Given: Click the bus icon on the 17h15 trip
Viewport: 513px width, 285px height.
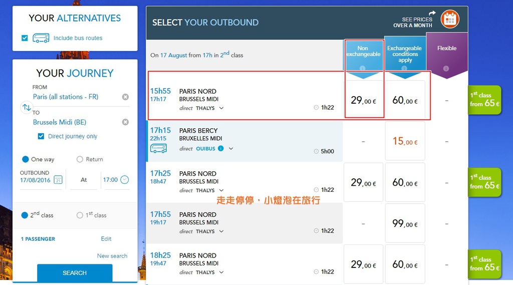Looking at the screenshot, I should 158,149.
